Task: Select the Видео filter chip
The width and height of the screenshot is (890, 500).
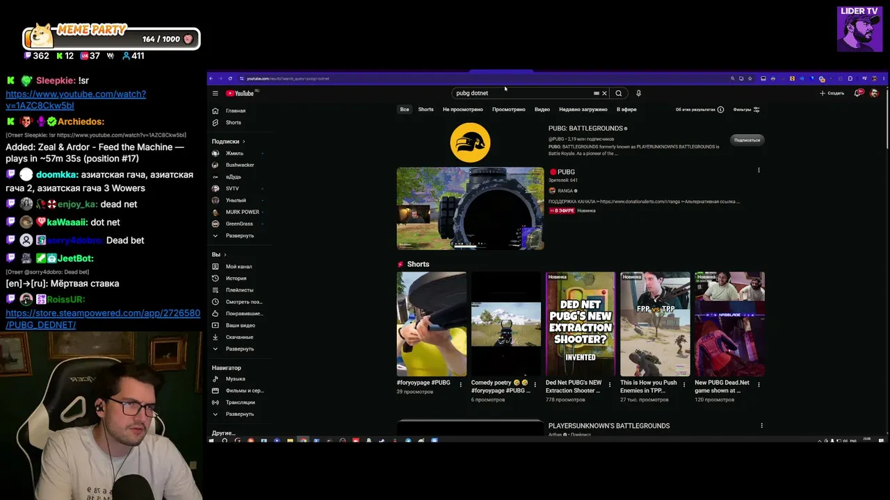Action: point(542,110)
